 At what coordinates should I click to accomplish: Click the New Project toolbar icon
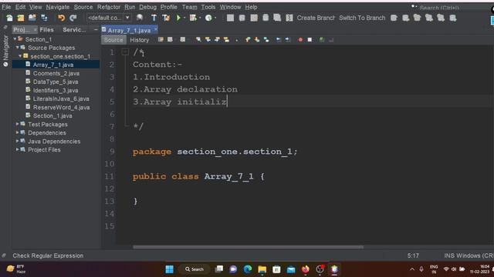pos(21,18)
